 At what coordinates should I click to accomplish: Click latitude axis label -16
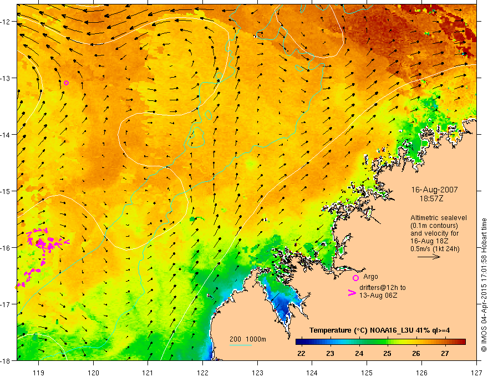(6, 248)
